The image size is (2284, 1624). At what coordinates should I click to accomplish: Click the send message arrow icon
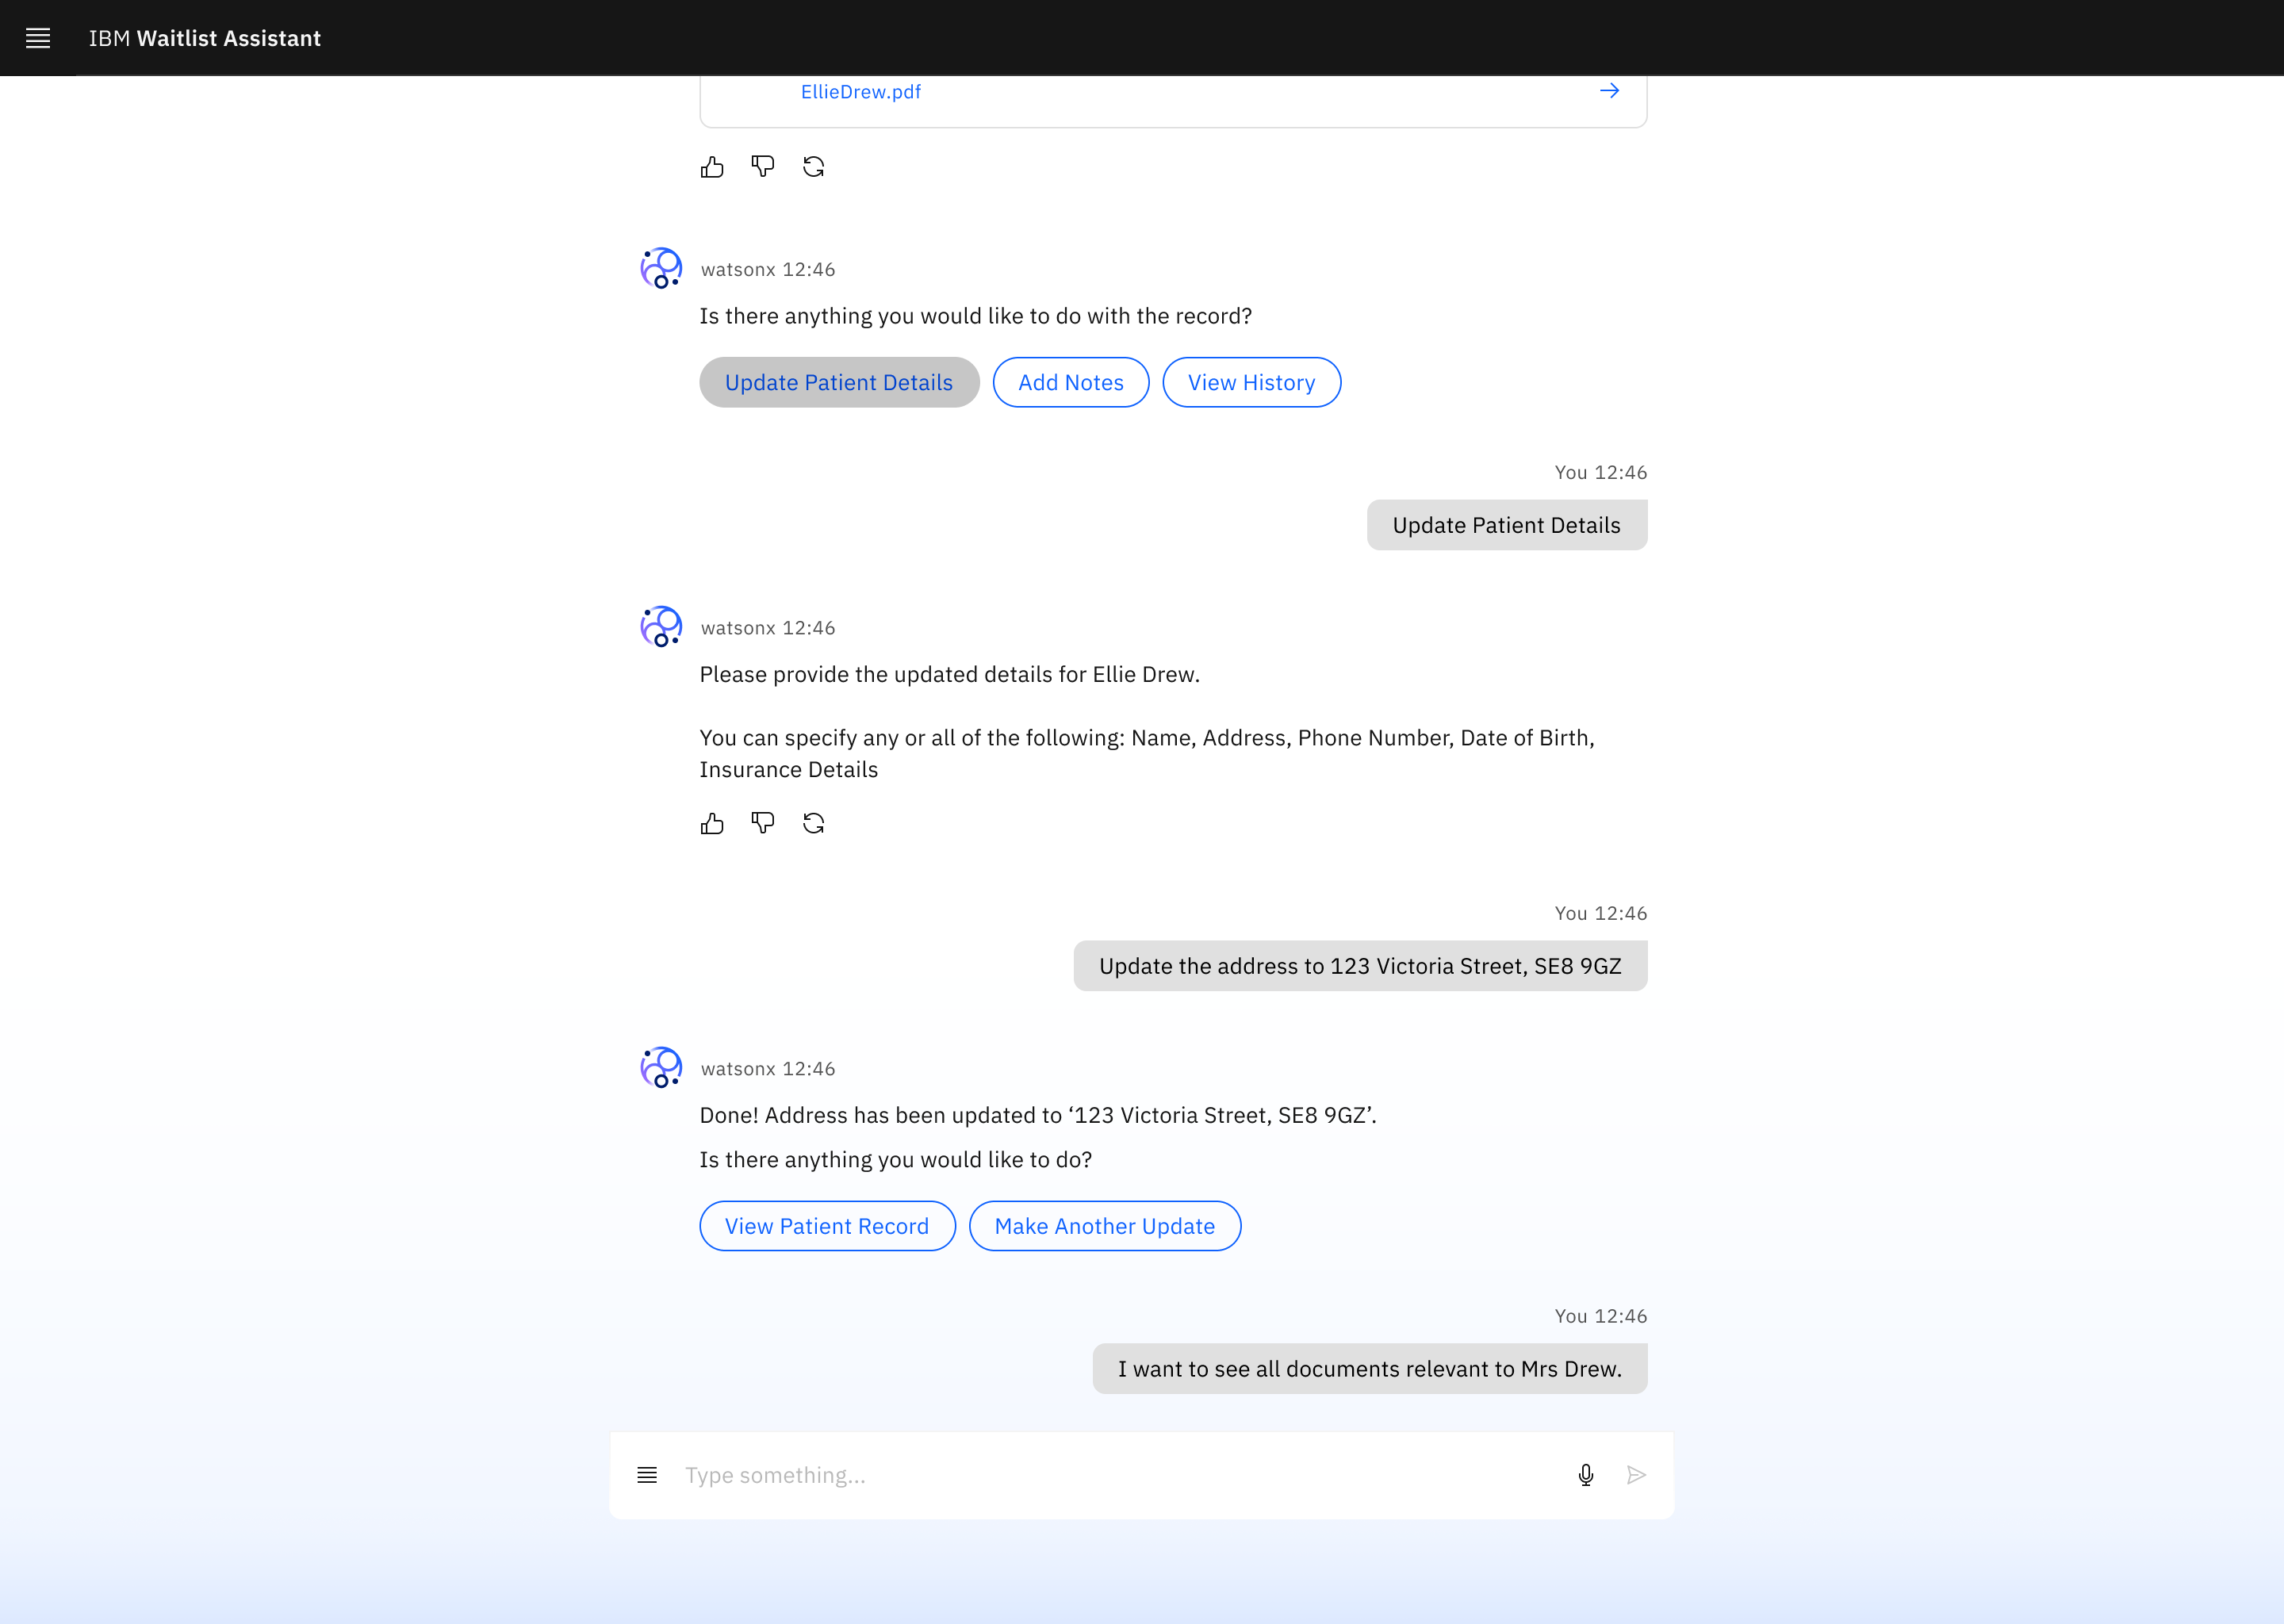tap(1636, 1475)
